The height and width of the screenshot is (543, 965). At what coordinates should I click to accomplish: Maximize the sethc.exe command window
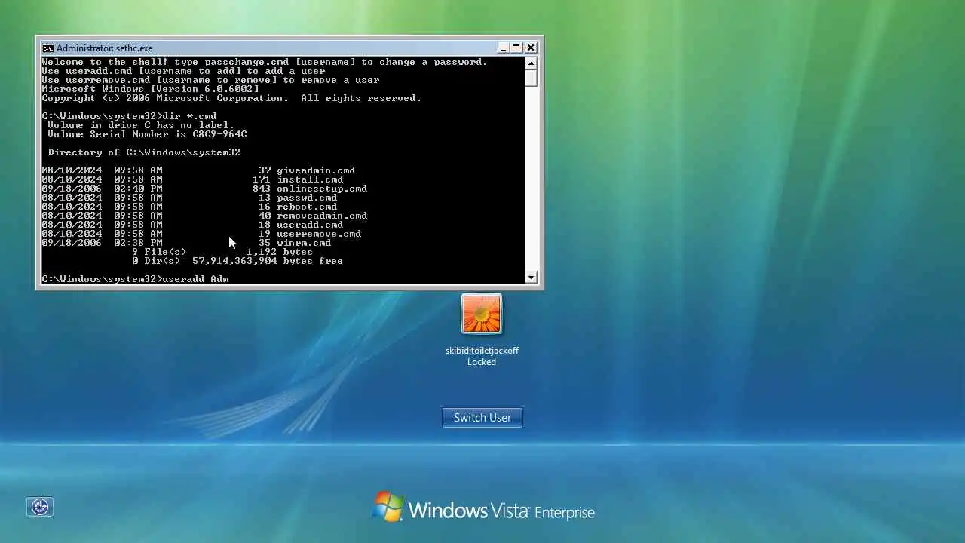[x=516, y=48]
